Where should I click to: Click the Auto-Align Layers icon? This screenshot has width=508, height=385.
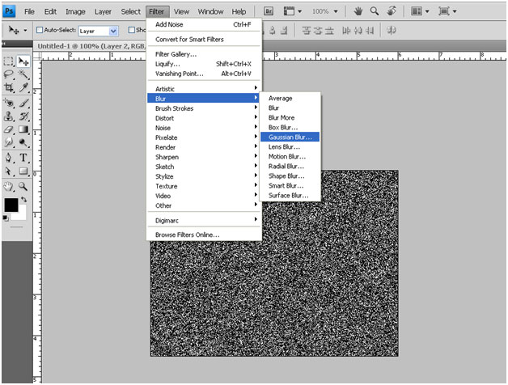point(392,30)
